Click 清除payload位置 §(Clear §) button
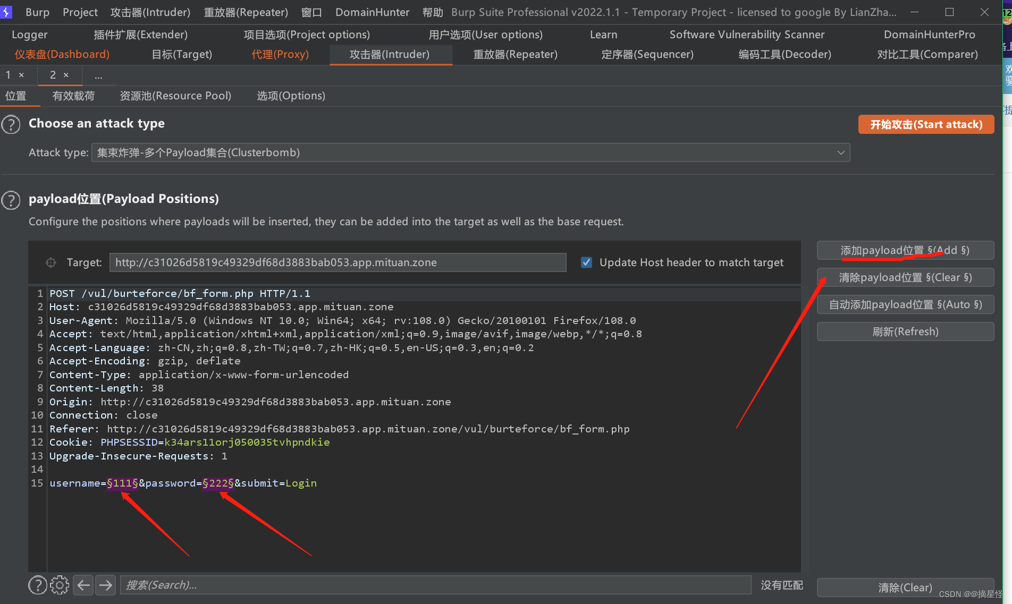 (x=905, y=277)
